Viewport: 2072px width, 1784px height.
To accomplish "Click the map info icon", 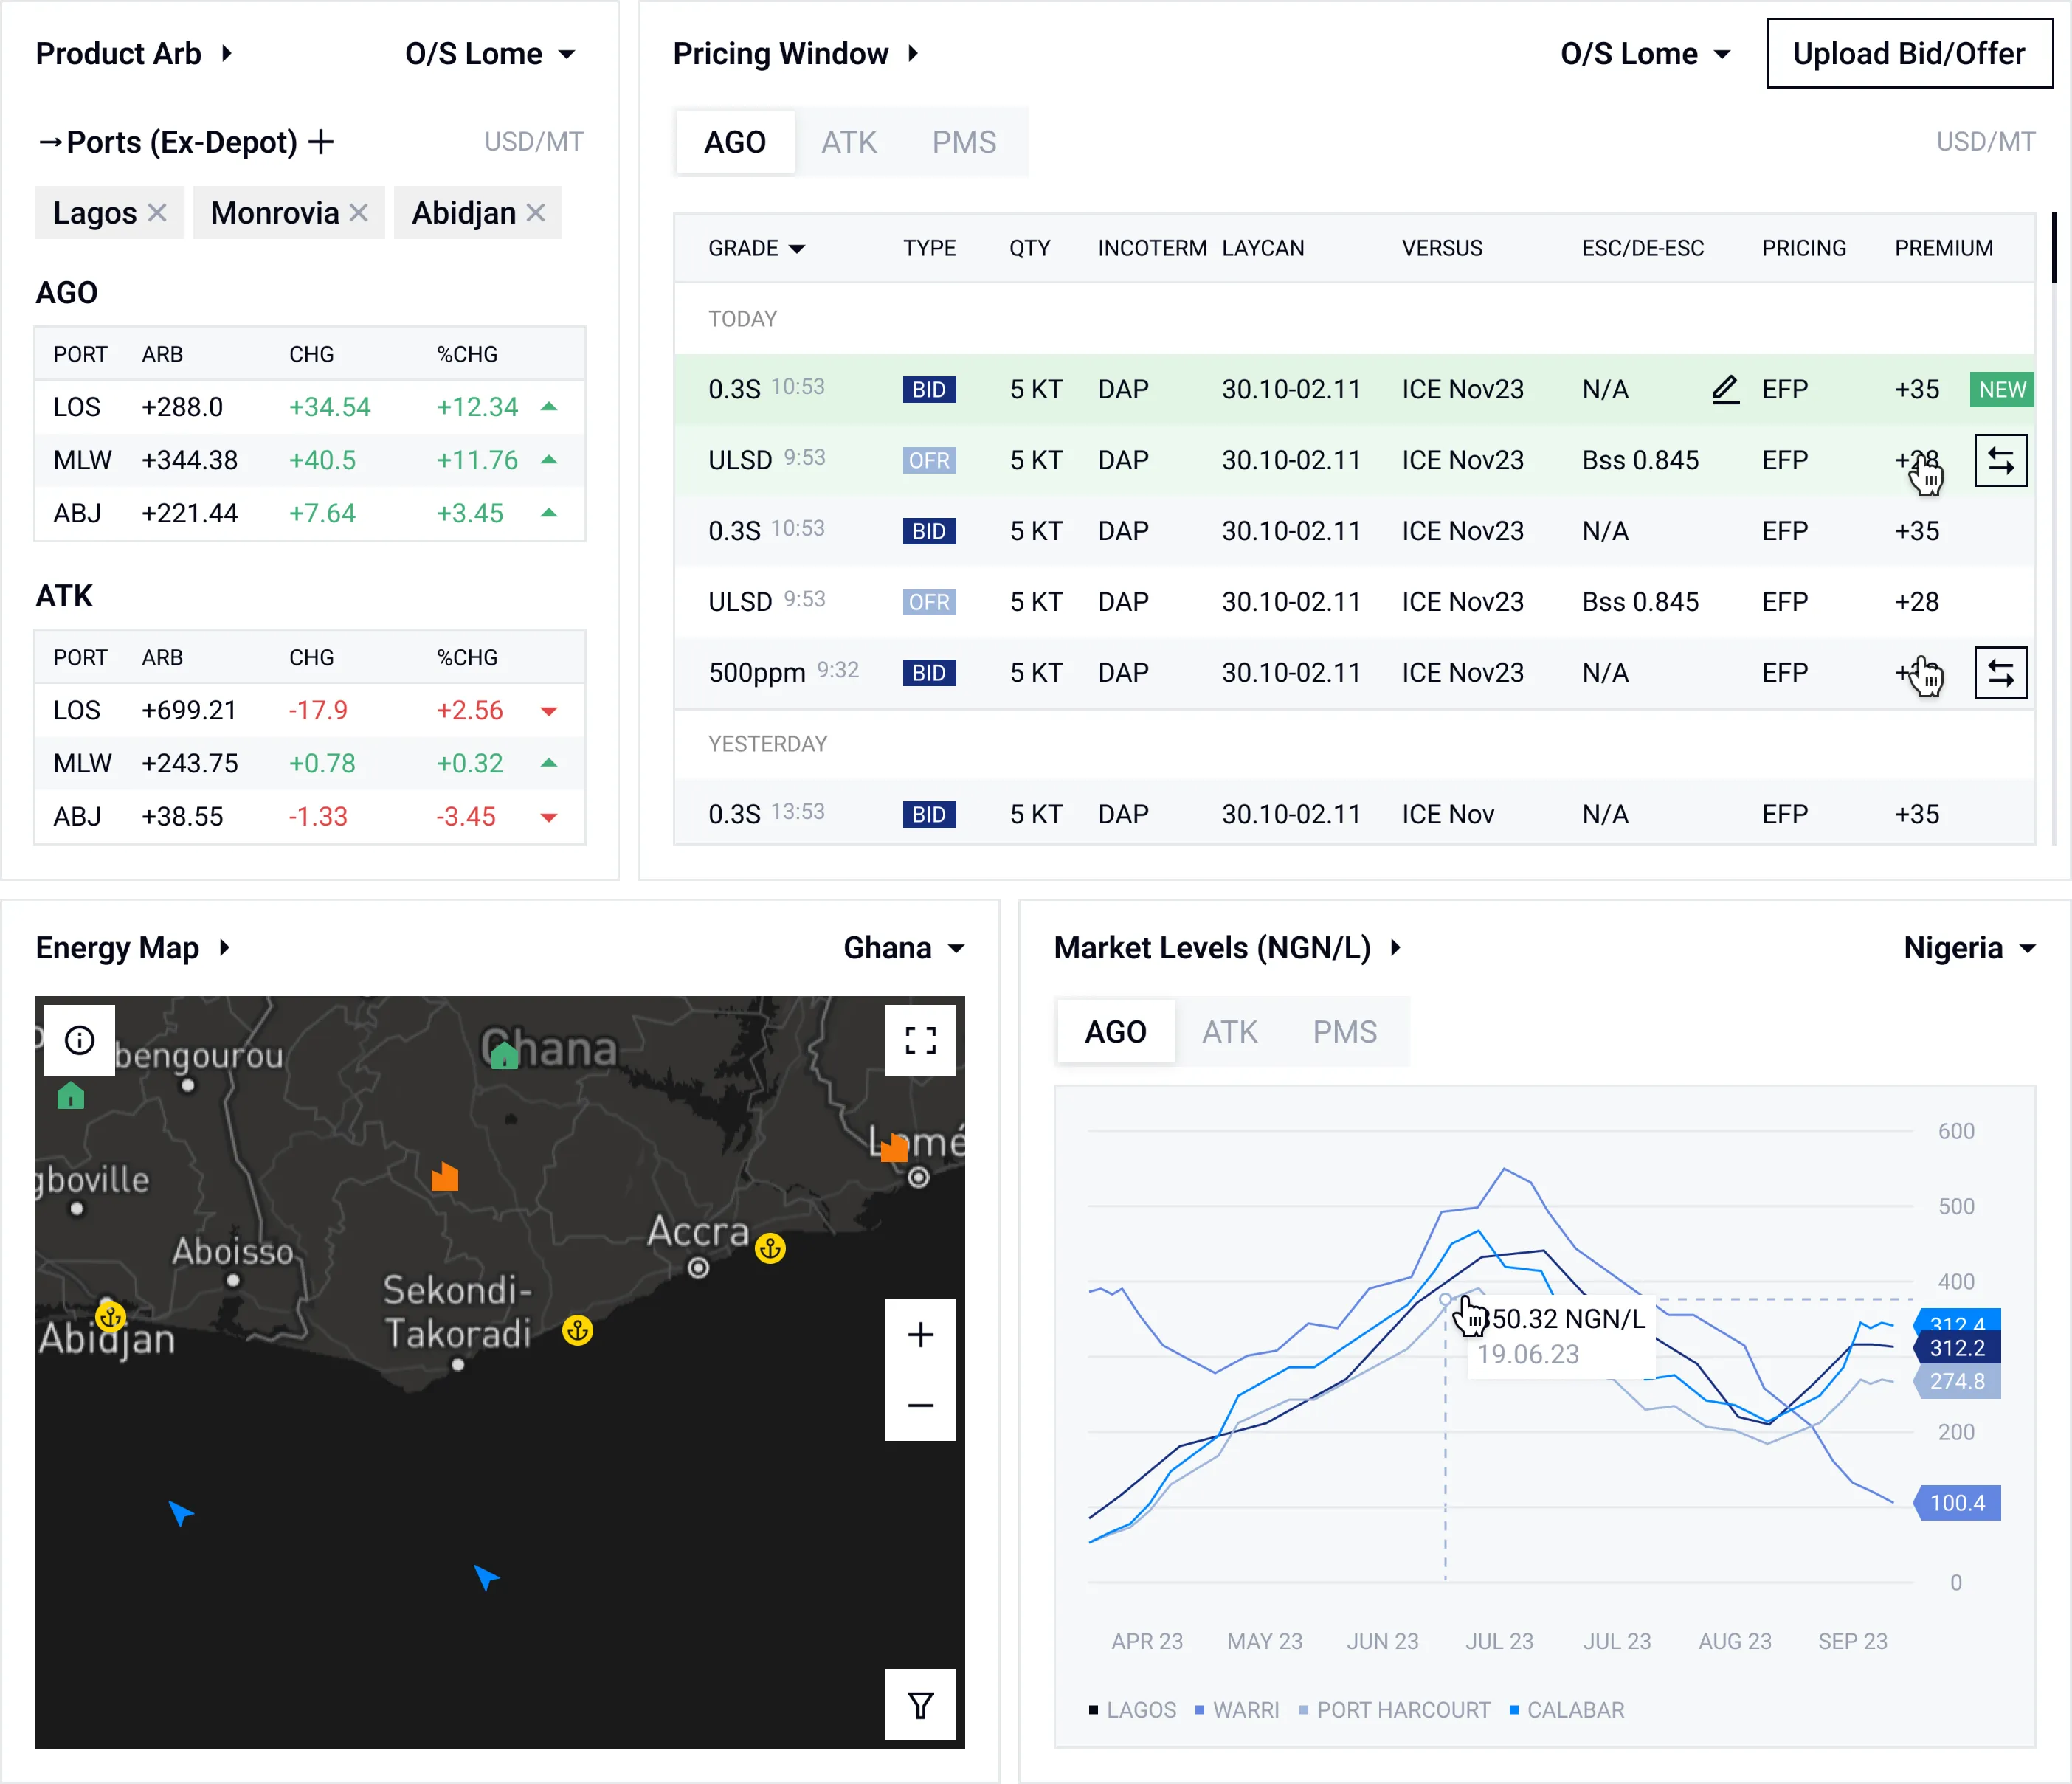I will tap(79, 1040).
